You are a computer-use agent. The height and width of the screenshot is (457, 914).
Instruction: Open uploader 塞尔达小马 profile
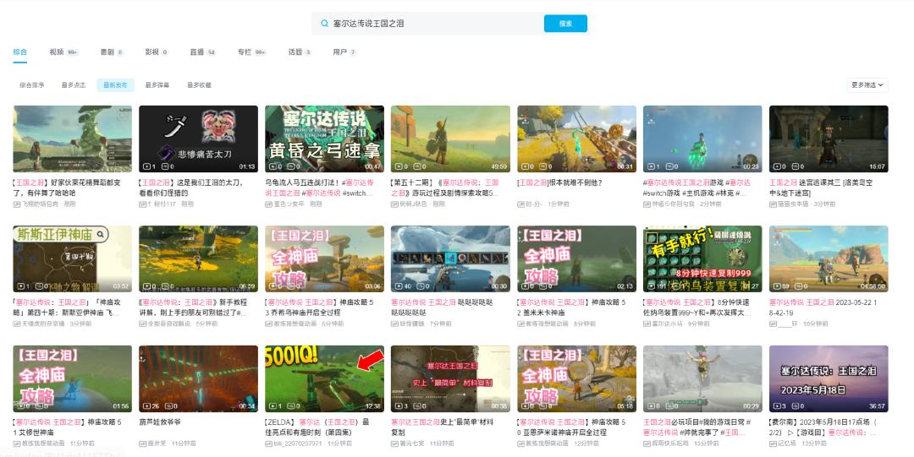pyautogui.click(x=668, y=324)
